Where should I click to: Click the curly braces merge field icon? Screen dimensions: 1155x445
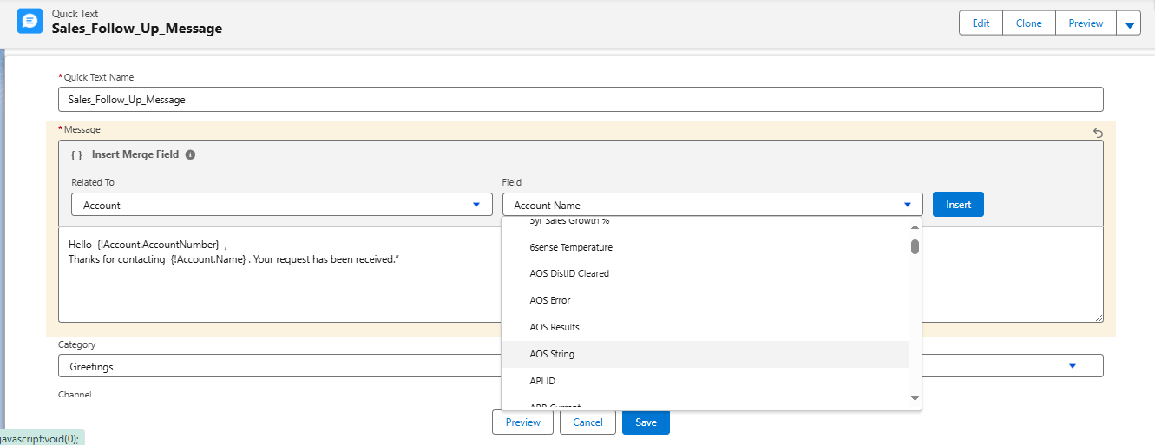76,154
